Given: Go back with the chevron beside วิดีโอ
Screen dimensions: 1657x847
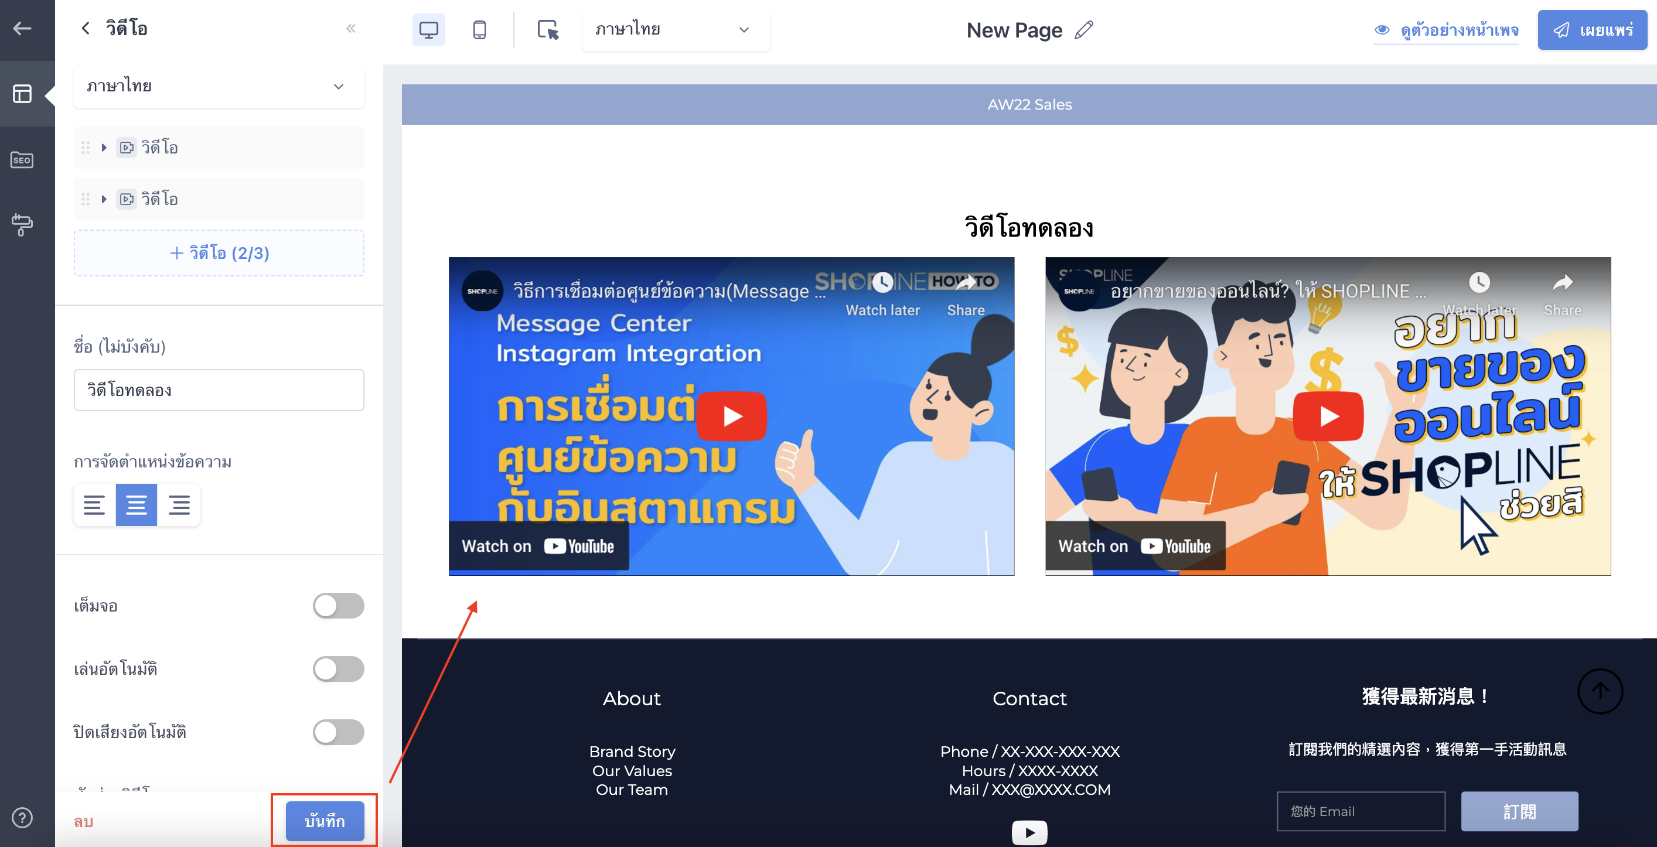Looking at the screenshot, I should pyautogui.click(x=86, y=28).
